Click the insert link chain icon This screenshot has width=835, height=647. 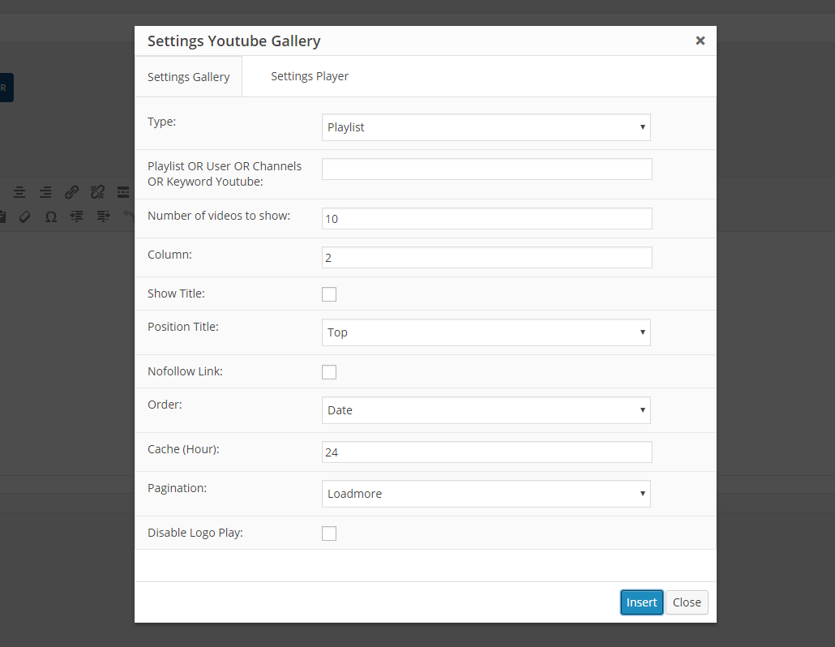71,192
